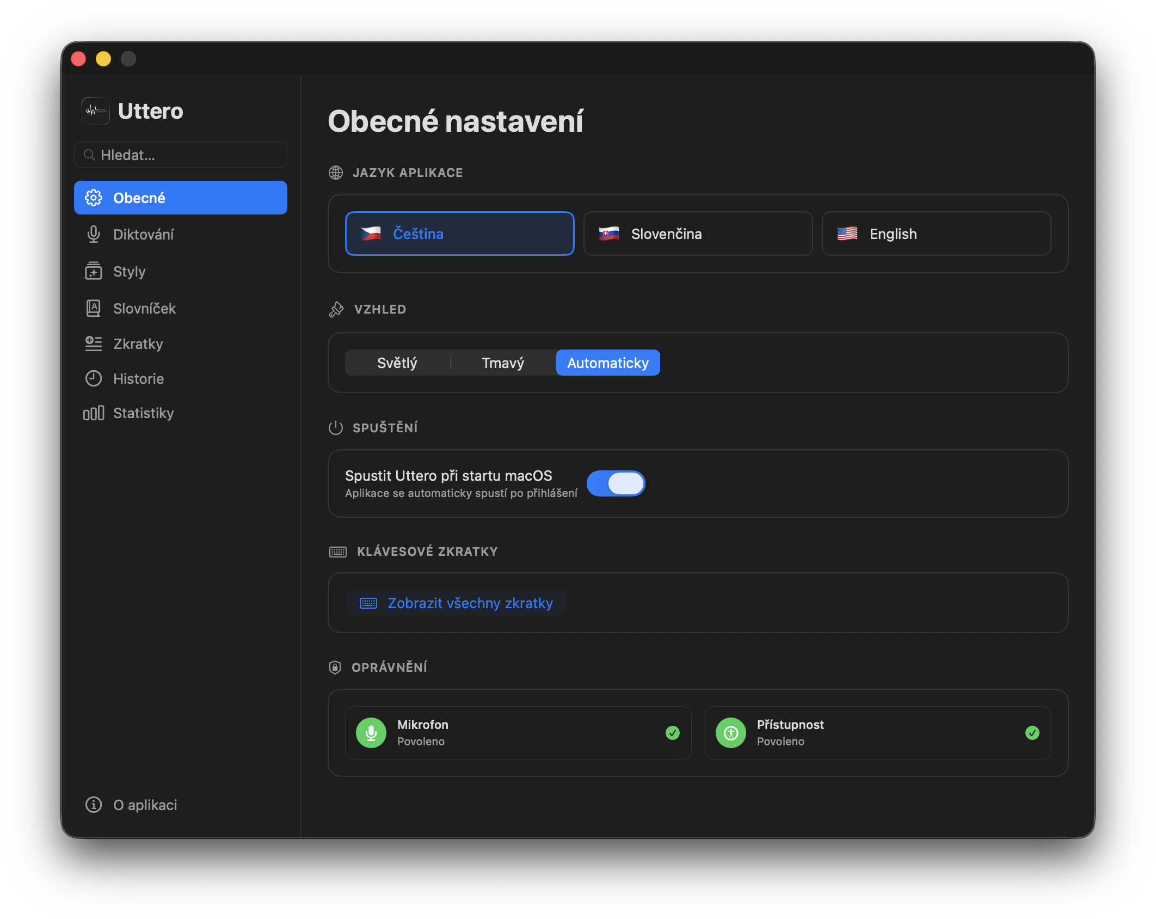Switch to Diktování settings section
The image size is (1156, 919).
(x=144, y=235)
